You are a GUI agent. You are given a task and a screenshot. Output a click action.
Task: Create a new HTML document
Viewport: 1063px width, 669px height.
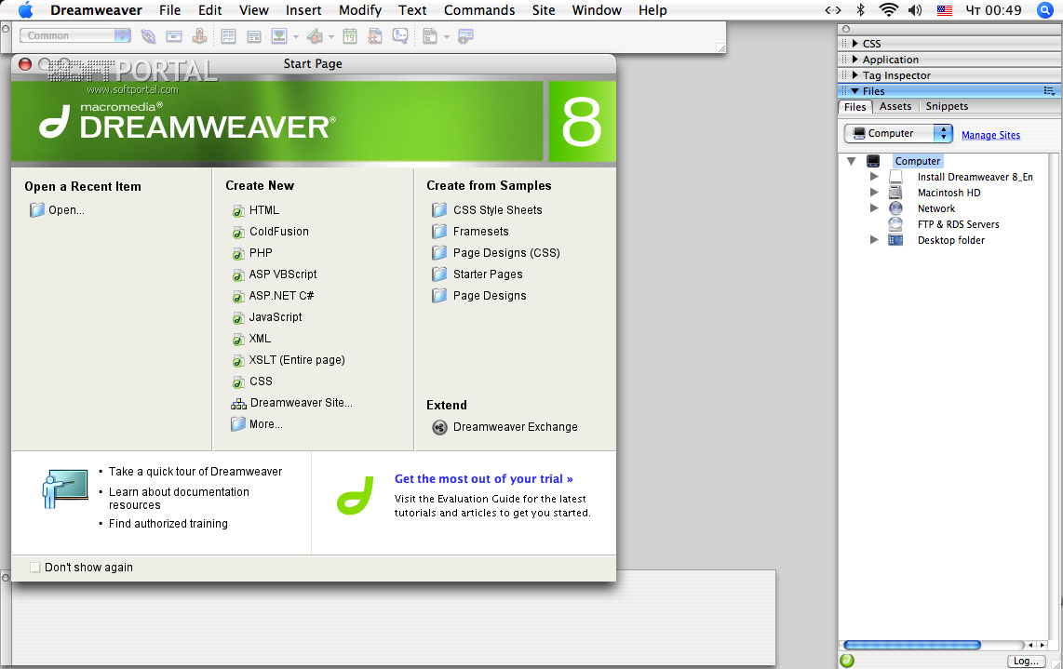[x=263, y=210]
